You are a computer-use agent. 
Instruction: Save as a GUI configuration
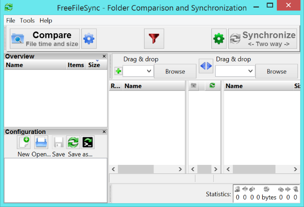[73, 142]
